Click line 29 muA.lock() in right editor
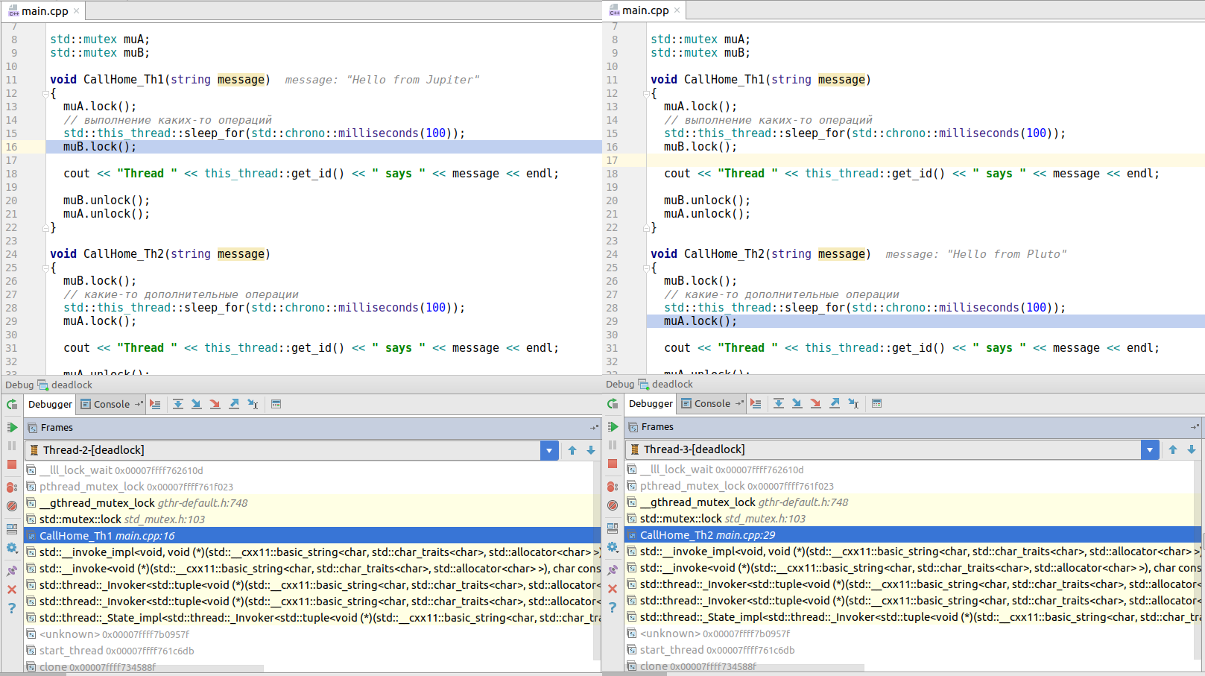This screenshot has width=1205, height=676. (x=700, y=321)
